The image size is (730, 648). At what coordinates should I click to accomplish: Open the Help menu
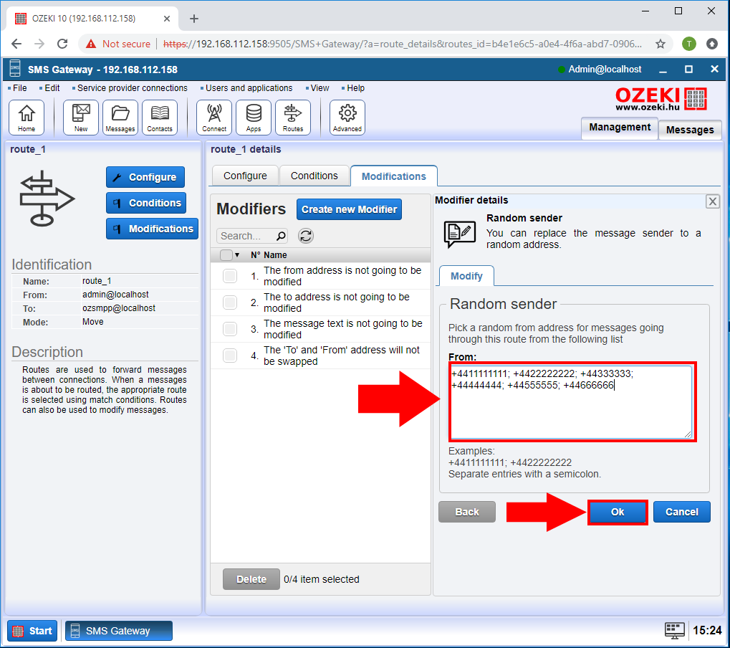click(355, 88)
